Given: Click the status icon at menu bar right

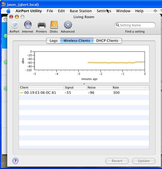Looking at the screenshot, I should [155, 11].
